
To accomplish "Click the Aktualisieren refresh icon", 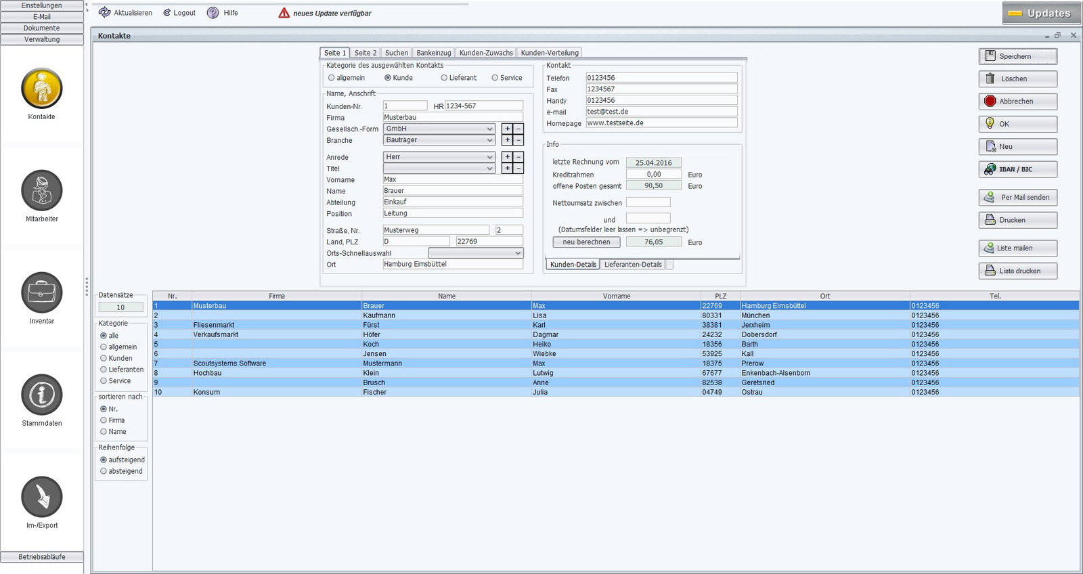I will pyautogui.click(x=104, y=13).
